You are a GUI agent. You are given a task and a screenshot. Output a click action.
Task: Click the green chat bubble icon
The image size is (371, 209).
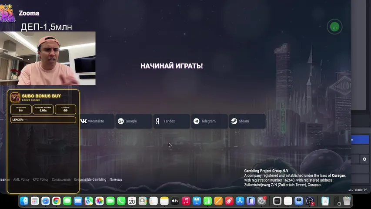coord(334,27)
